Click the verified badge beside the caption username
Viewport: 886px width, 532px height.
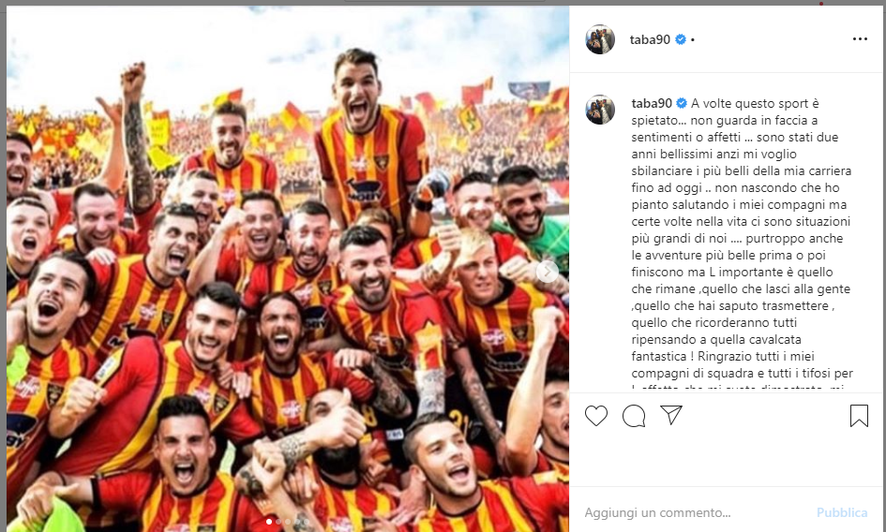coord(682,103)
